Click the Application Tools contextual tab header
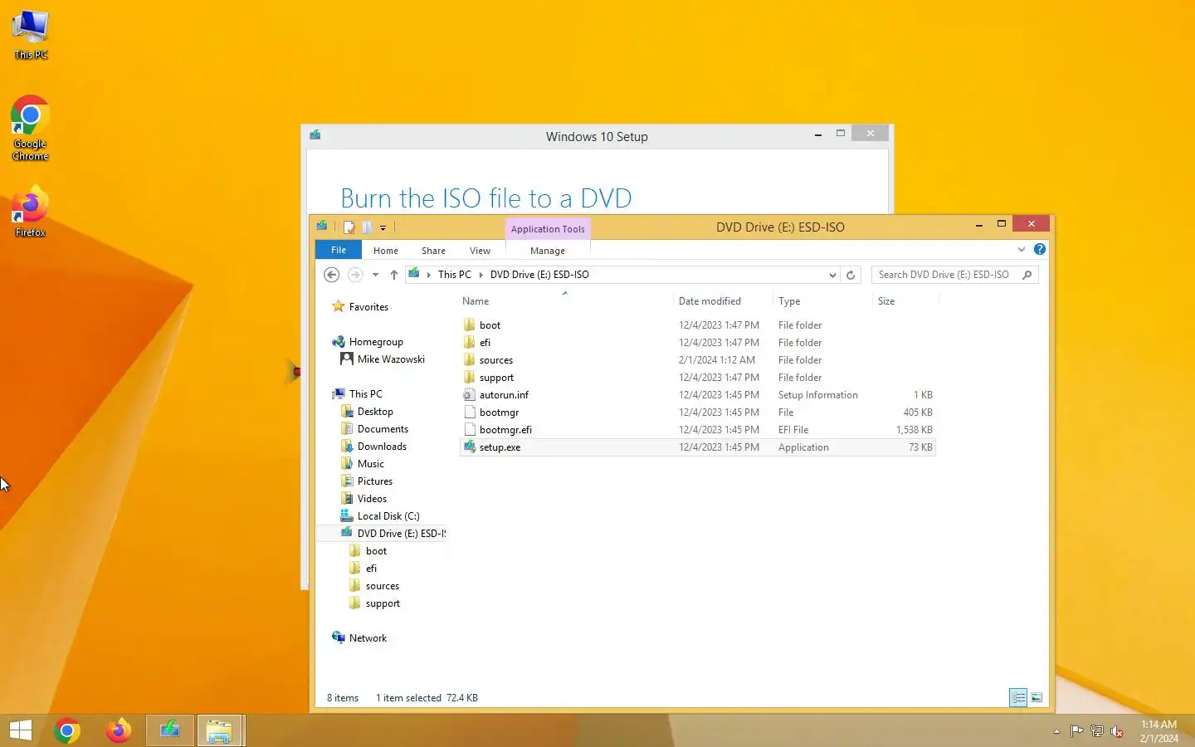This screenshot has width=1195, height=747. point(548,229)
